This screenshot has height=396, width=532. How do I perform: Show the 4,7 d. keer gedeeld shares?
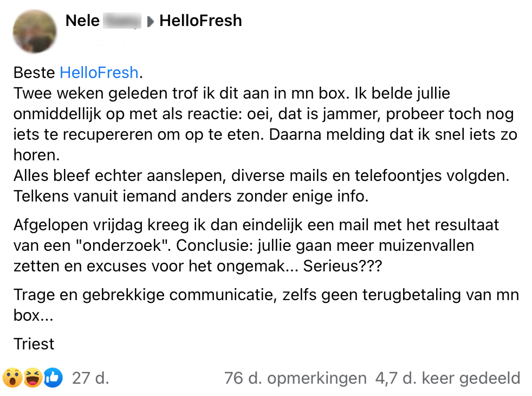pos(447,378)
